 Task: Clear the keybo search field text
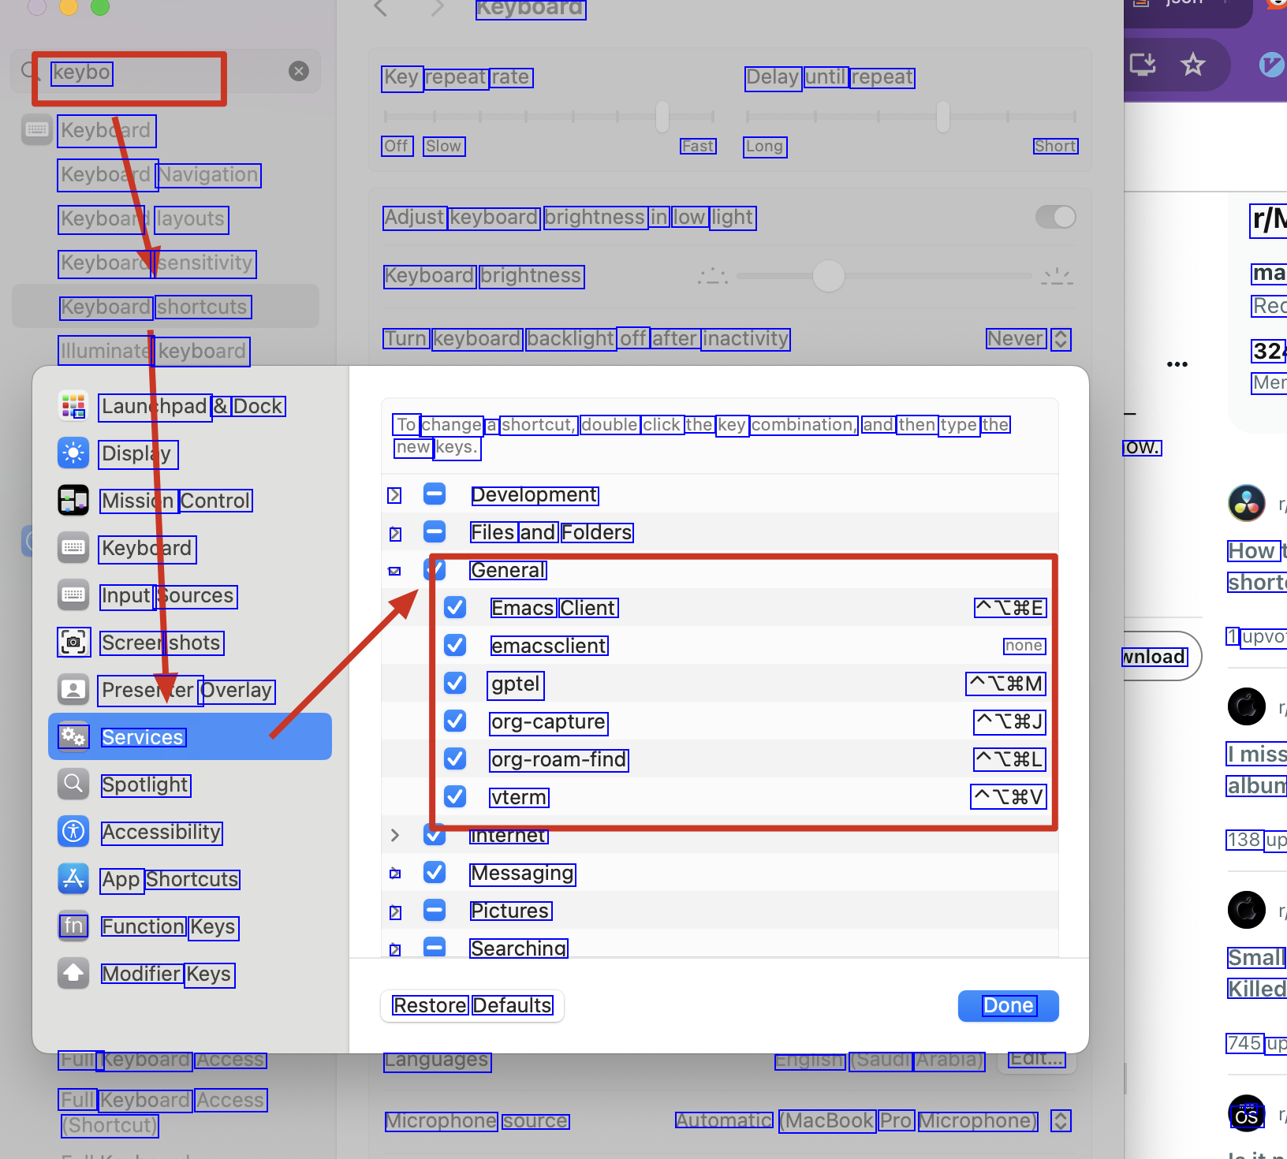tap(299, 72)
